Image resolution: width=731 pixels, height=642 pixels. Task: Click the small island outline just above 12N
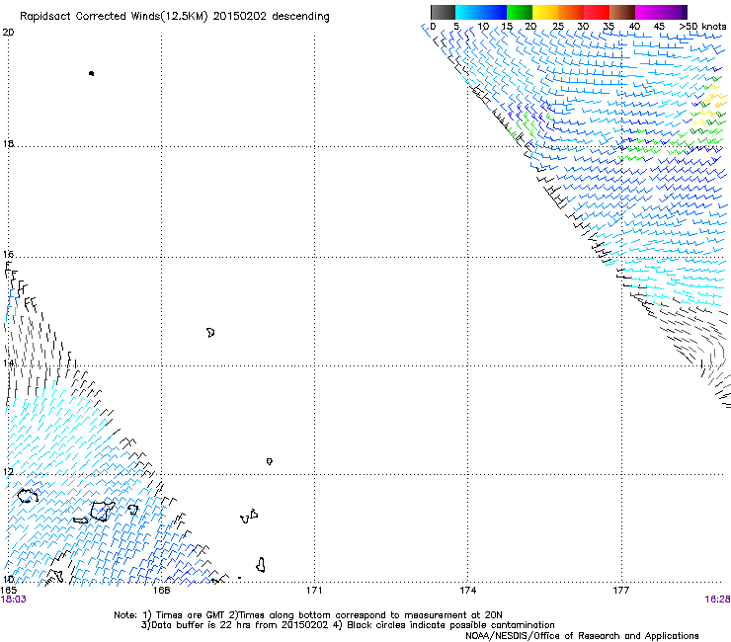(270, 461)
